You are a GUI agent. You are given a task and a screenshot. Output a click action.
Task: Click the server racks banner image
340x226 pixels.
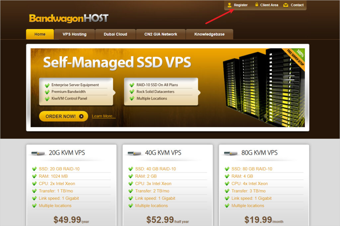(263, 87)
